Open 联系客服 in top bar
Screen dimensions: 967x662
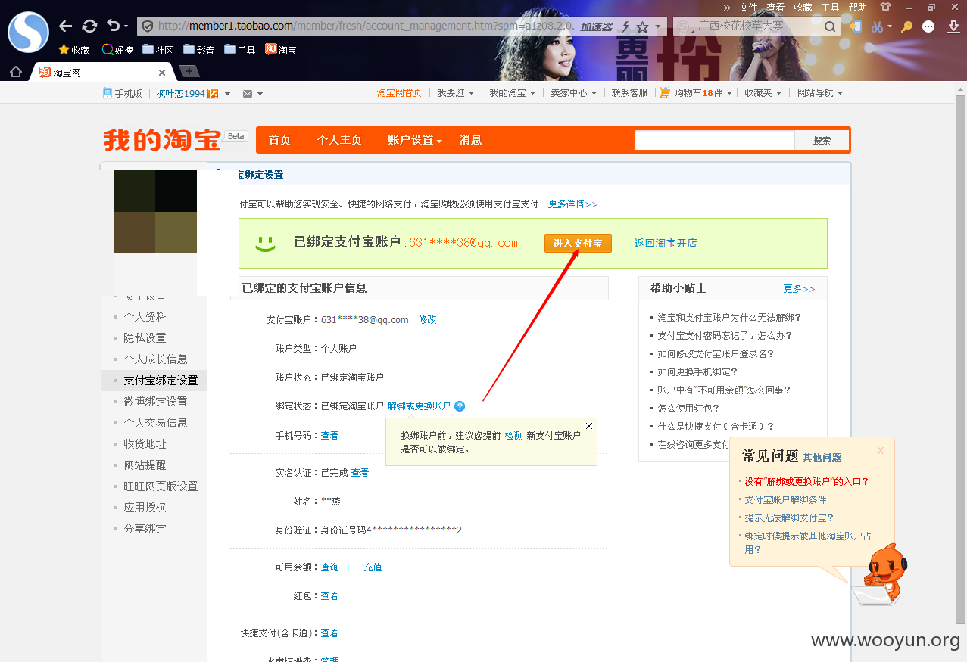(630, 93)
